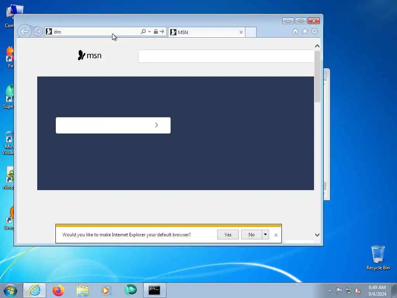Close the Internet Explorer window

pyautogui.click(x=314, y=21)
